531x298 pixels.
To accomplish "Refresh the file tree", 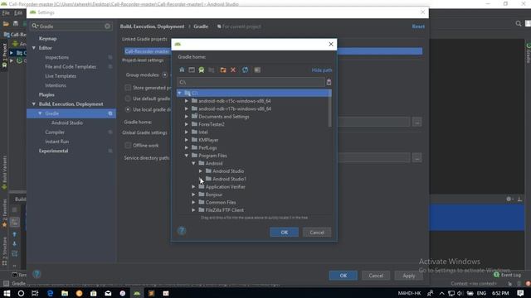I will [x=246, y=70].
